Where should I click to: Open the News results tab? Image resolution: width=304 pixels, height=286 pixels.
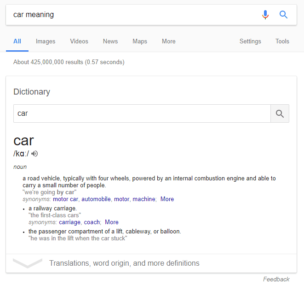110,42
